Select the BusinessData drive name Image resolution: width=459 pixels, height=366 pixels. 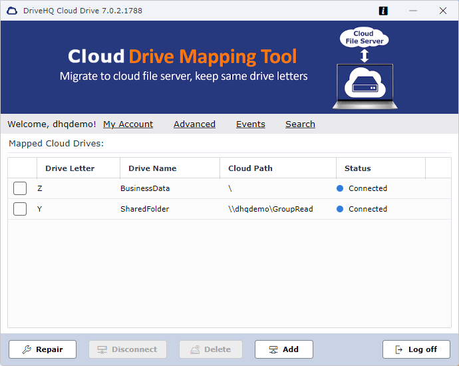pos(145,188)
